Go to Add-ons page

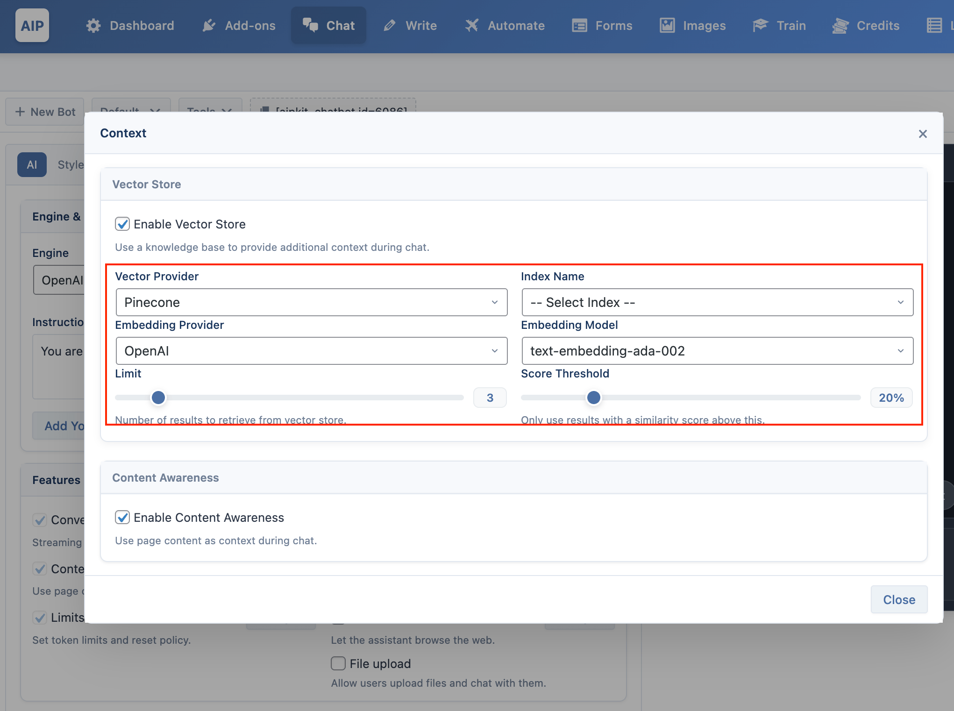tap(239, 26)
